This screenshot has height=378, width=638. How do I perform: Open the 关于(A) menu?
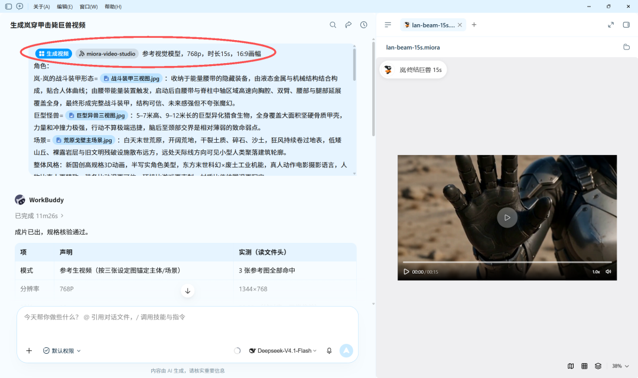(41, 6)
